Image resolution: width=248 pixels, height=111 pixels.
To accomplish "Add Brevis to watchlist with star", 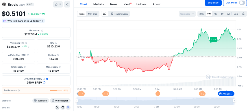I will pyautogui.click(x=58, y=4).
